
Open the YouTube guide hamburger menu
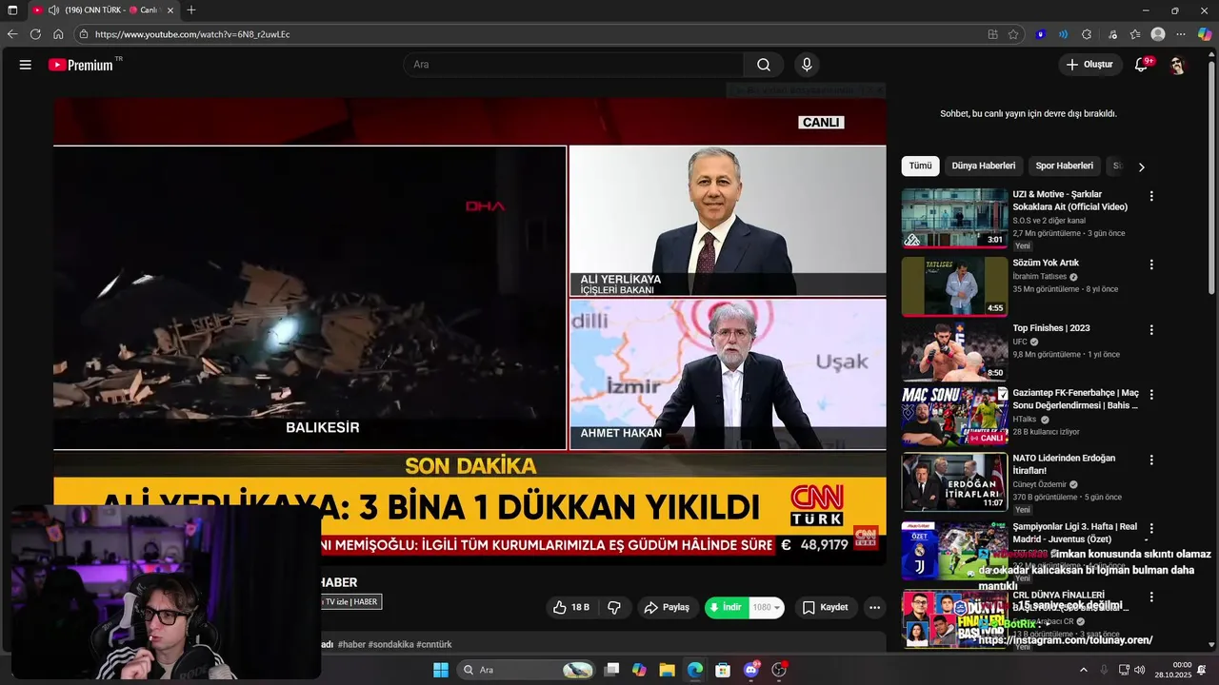[x=26, y=65]
